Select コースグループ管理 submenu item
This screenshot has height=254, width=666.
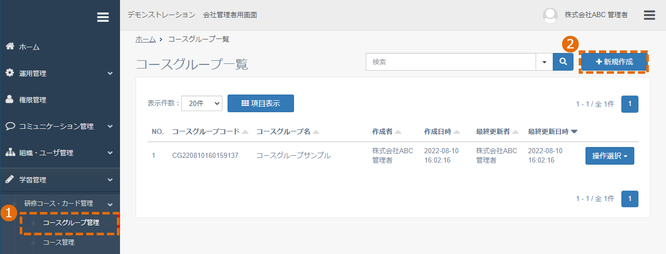(x=71, y=223)
